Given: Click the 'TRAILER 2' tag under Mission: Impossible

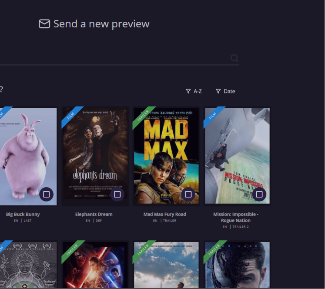Looking at the screenshot, I should coord(241,227).
